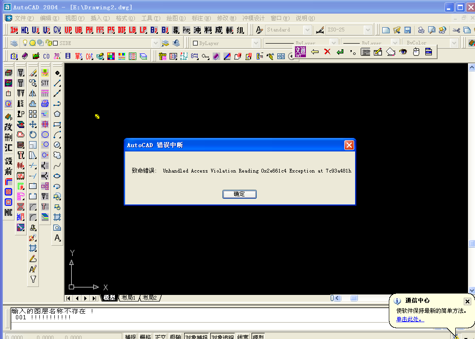Click the 组 toolbar icon

[240, 30]
